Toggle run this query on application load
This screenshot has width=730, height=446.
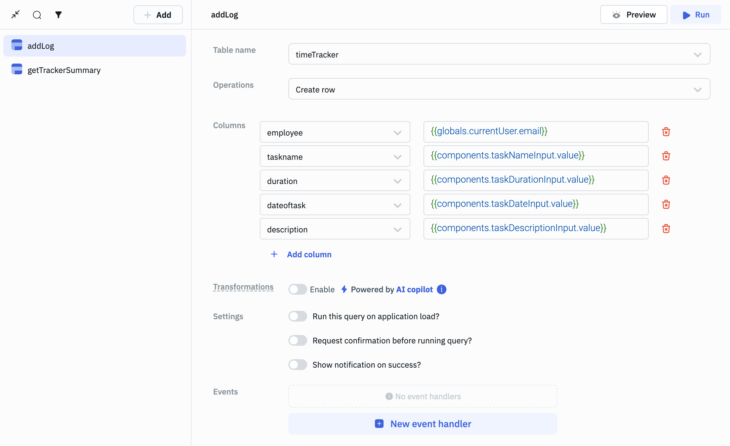tap(297, 316)
